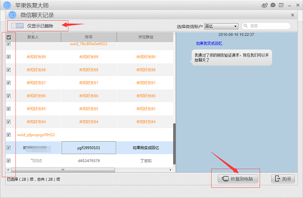This screenshot has height=198, width=303.
Task: Click the sender name 如果我变成回忆 in chat
Action: click(209, 44)
